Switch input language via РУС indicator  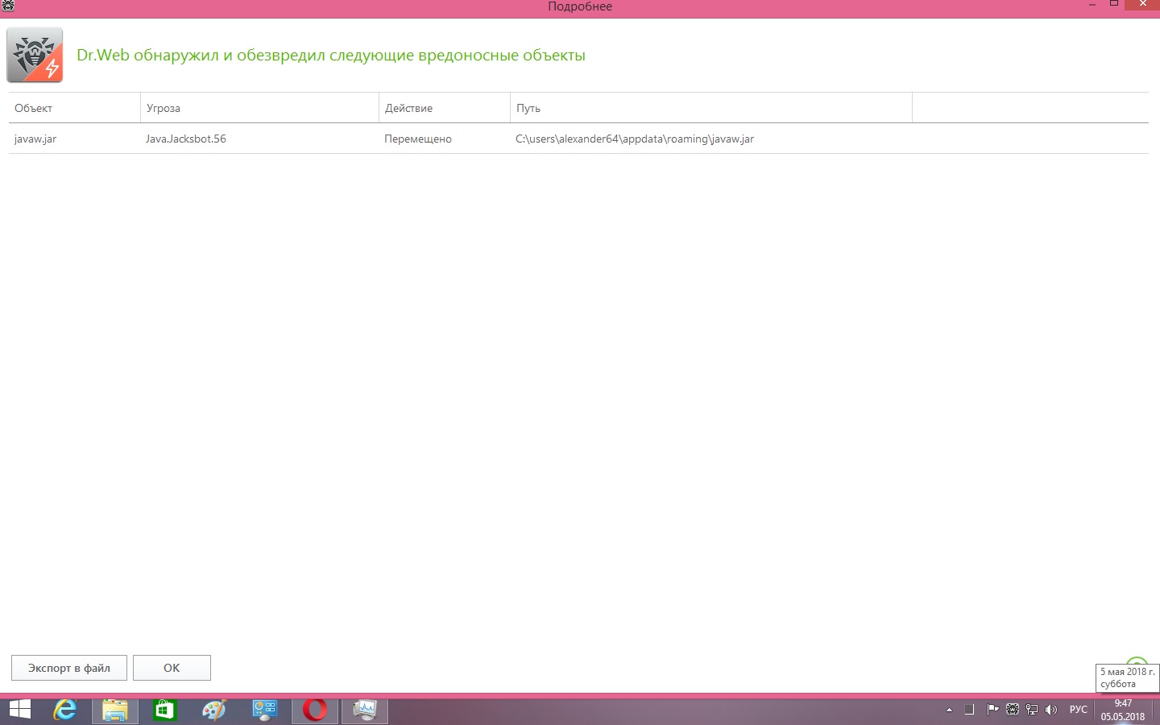[x=1078, y=710]
